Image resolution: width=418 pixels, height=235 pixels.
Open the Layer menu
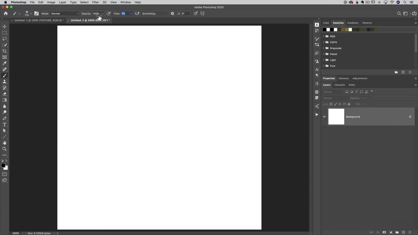click(x=62, y=2)
